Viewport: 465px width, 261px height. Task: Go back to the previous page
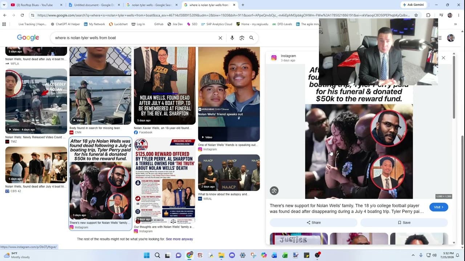(5, 15)
